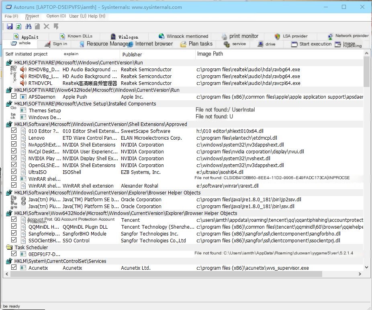The height and width of the screenshot is (310, 372).
Task: Click the jp2ssv.dll Java plugin entry icon
Action: pos(23,199)
